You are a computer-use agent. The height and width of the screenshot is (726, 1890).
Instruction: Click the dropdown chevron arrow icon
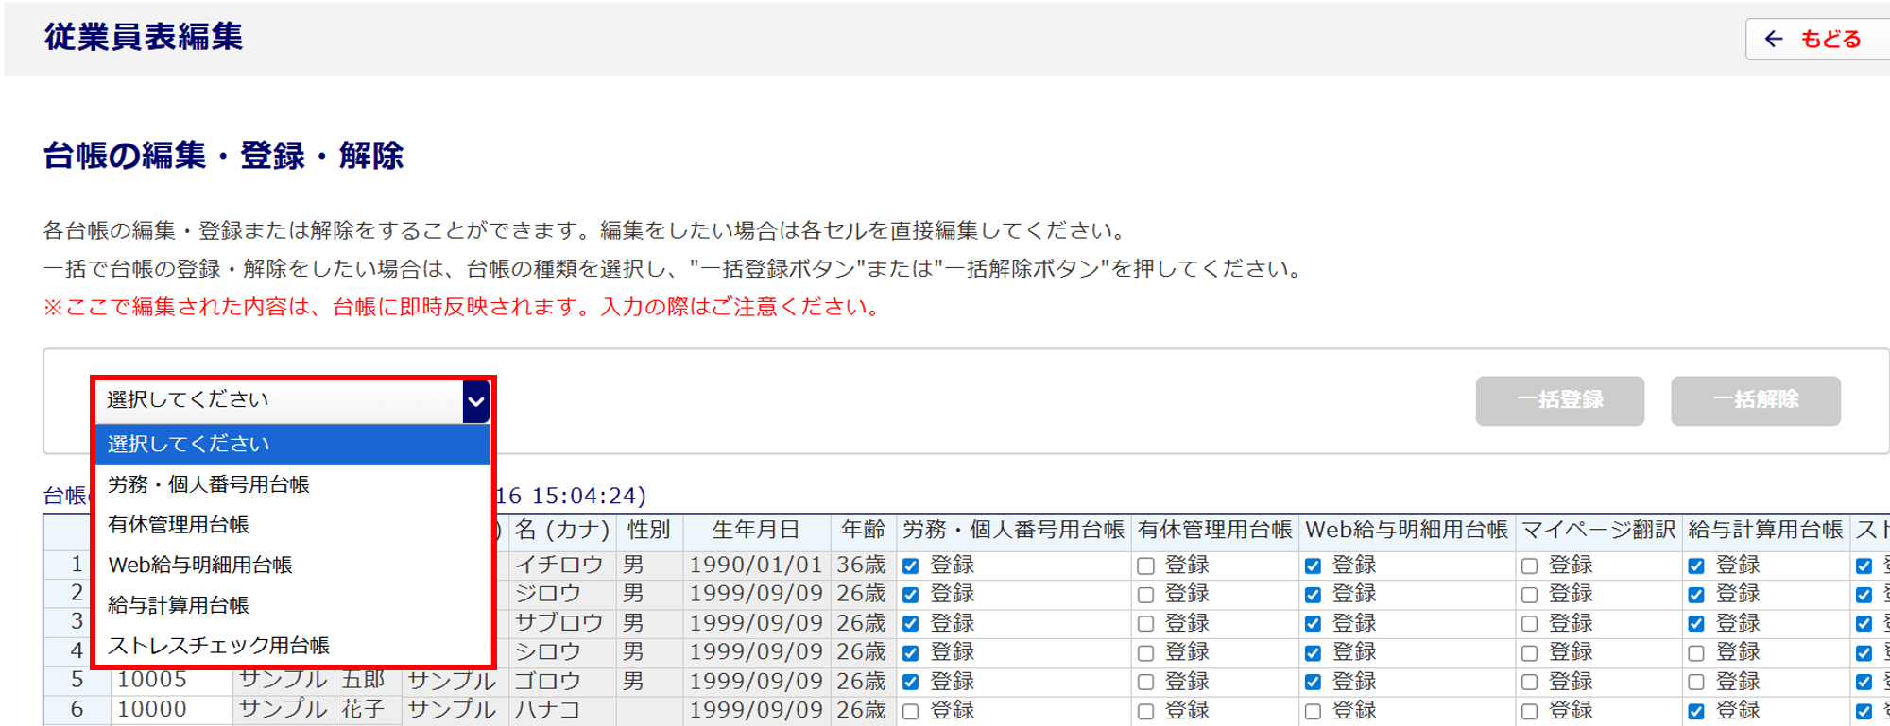point(475,401)
